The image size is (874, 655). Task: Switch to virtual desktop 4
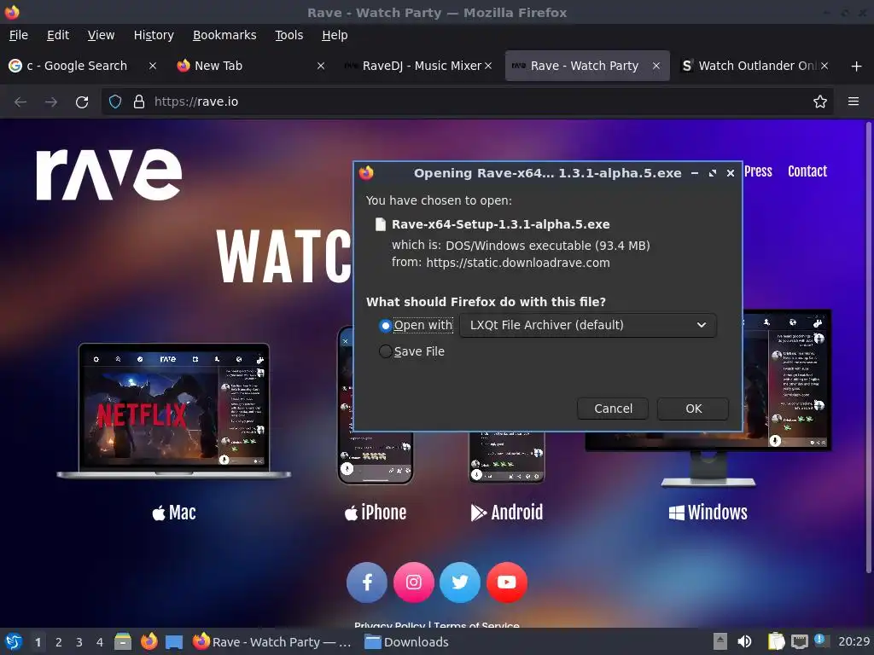(x=100, y=642)
